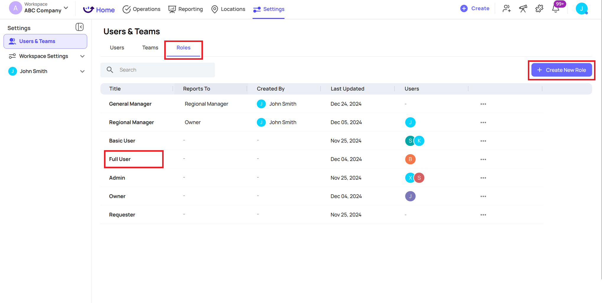Open three-dot menu for Regional Manager row
This screenshot has width=602, height=303.
tap(483, 122)
